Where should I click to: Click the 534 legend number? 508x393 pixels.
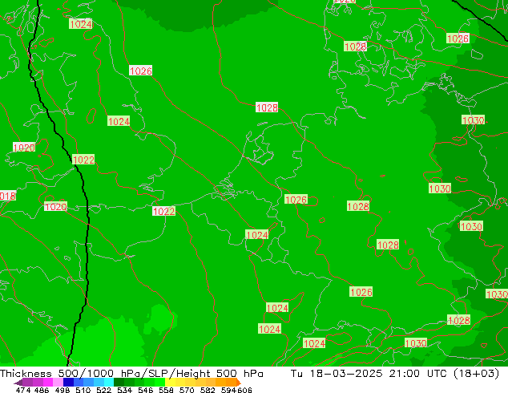[x=123, y=390]
